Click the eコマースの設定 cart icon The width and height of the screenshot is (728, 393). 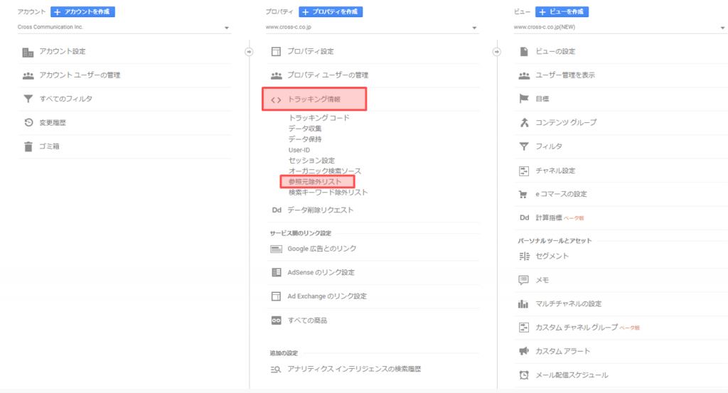524,194
